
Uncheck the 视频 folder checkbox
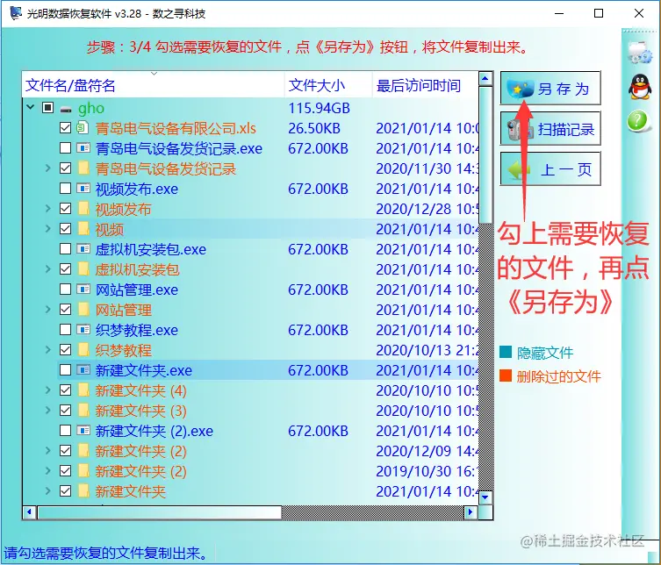[65, 229]
